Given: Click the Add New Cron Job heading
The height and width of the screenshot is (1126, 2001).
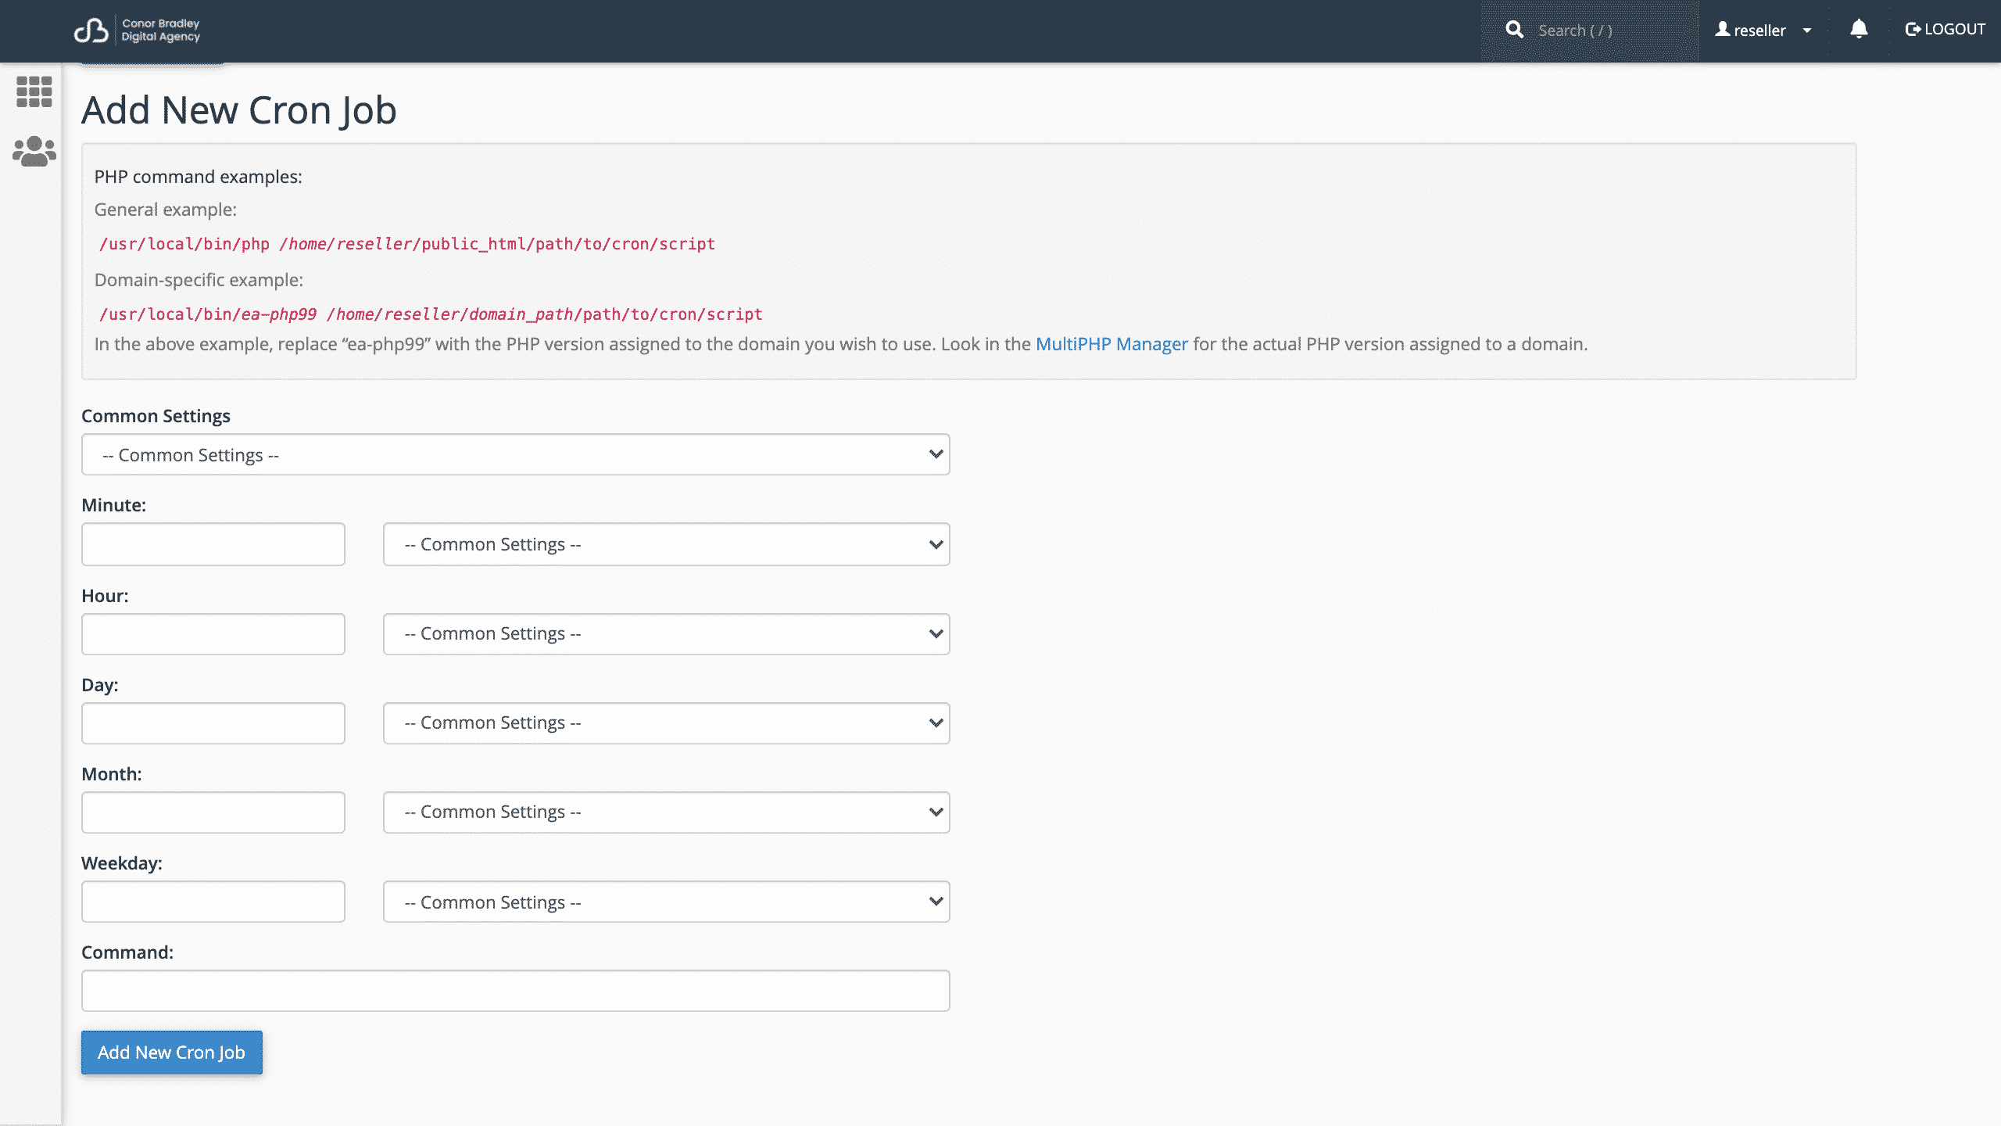Looking at the screenshot, I should 239,110.
